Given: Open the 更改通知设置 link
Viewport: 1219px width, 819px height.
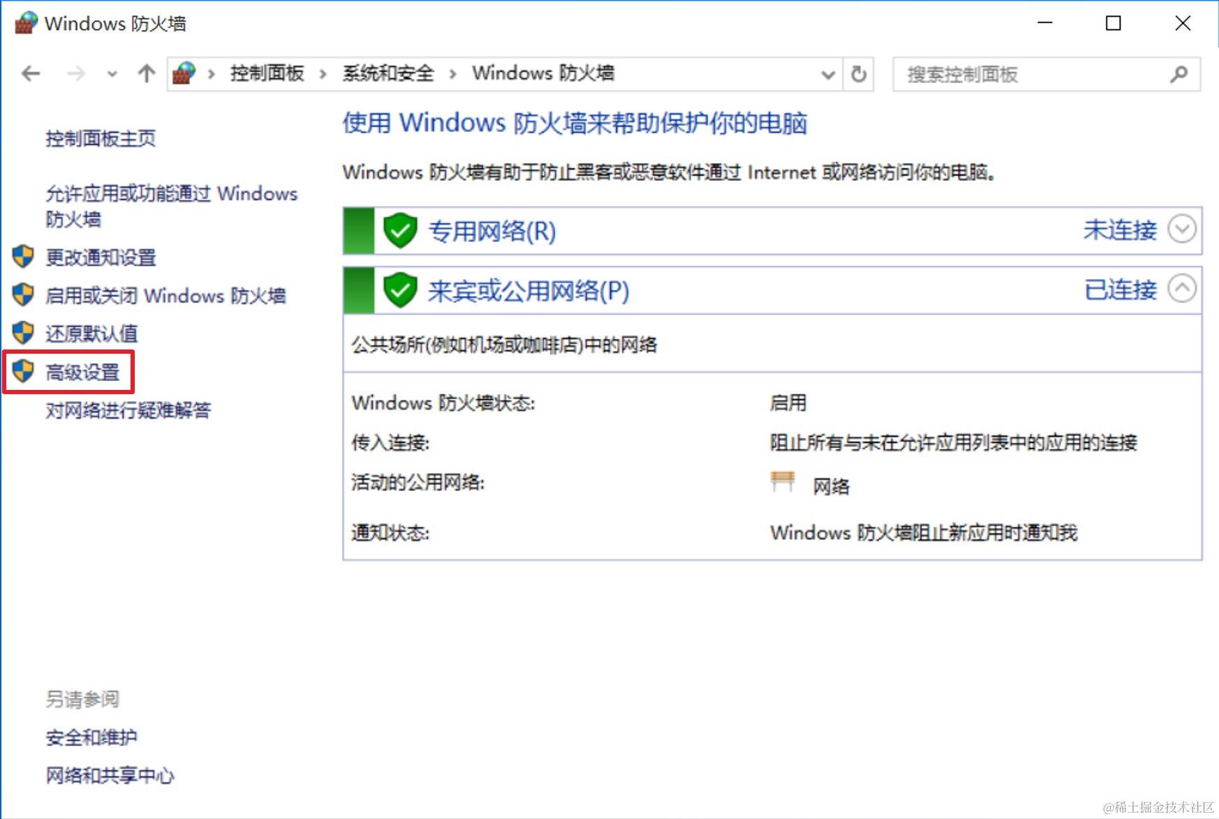Looking at the screenshot, I should point(101,257).
